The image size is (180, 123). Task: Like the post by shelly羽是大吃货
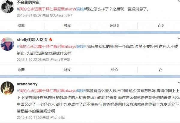[x=160, y=70]
